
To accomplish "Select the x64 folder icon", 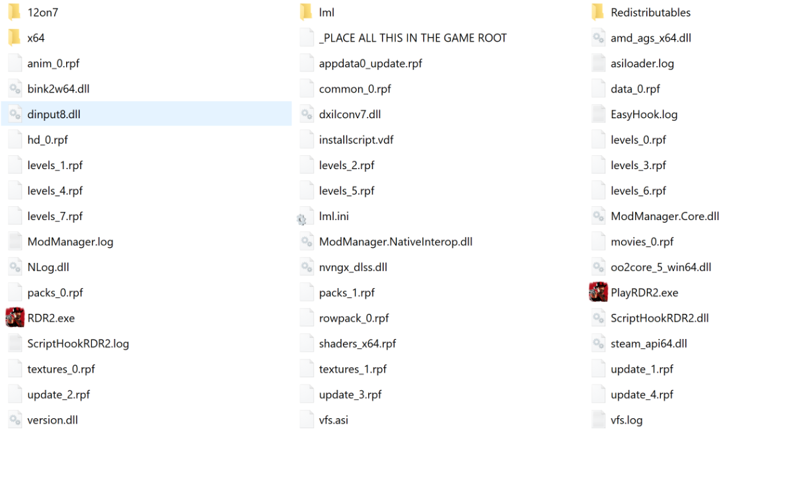I will [15, 38].
